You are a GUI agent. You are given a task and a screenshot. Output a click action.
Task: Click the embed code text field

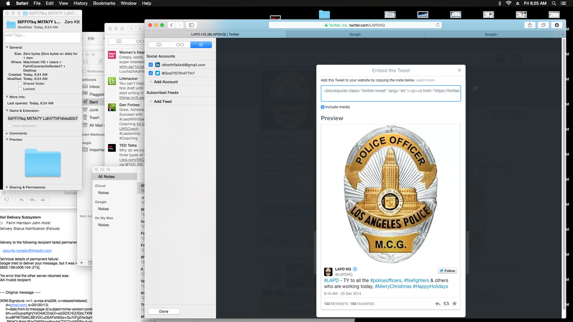[391, 93]
